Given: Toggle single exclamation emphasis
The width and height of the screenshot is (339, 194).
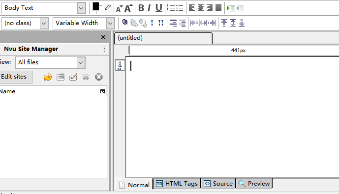Looking at the screenshot, I should (152, 23).
